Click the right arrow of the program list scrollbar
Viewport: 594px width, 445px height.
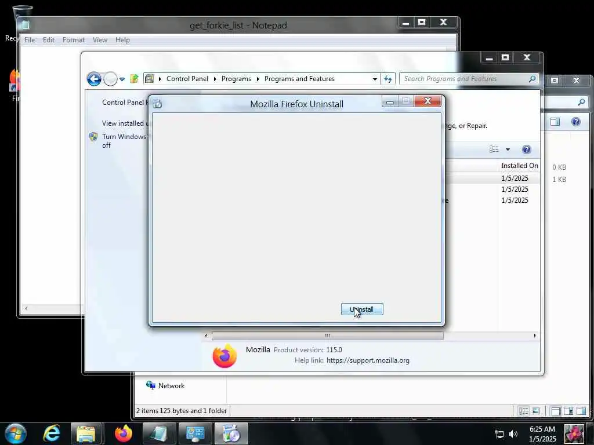[534, 335]
